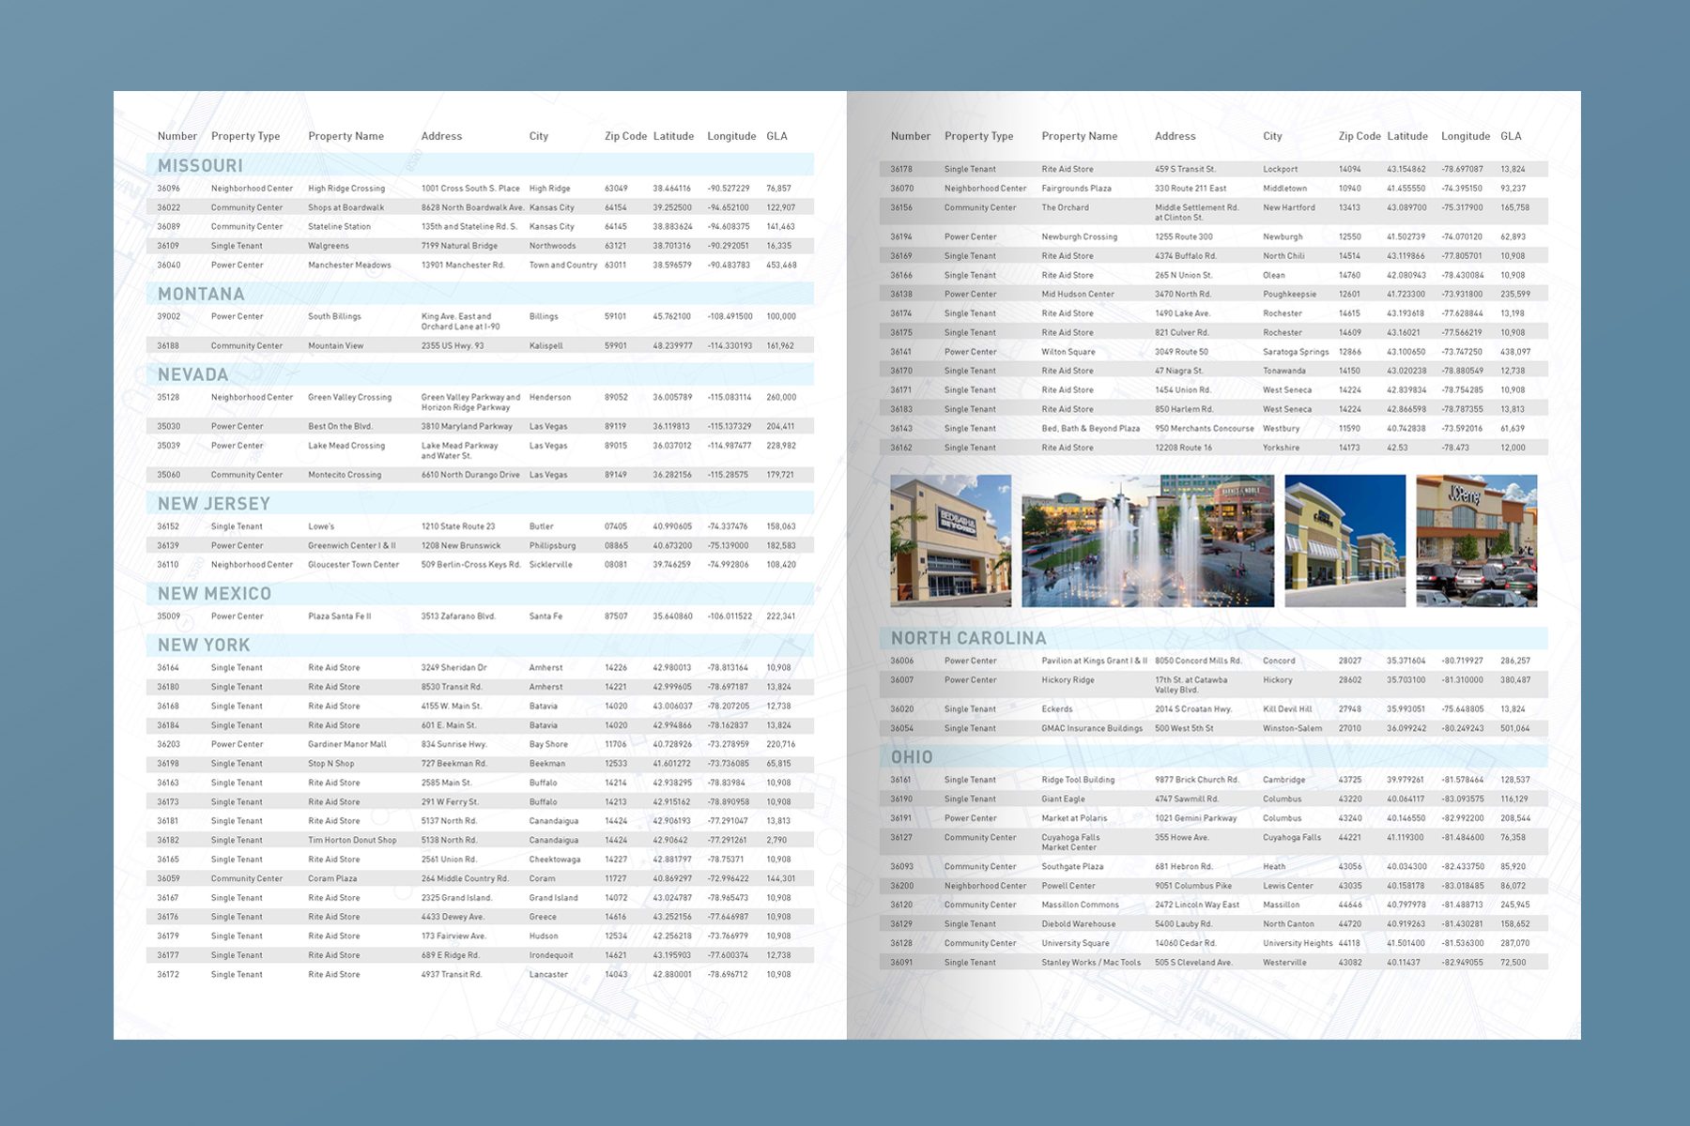Image resolution: width=1690 pixels, height=1126 pixels.
Task: Click 'Giant Eagle' property name
Action: tap(1063, 799)
